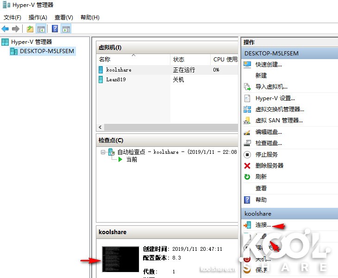This screenshot has height=278, width=338.
Task: Click the 正在运行 status cell
Action: click(x=184, y=70)
